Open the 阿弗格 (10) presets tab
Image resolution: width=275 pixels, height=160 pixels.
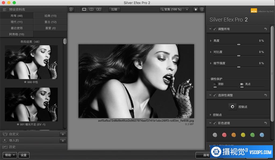click(x=17, y=34)
